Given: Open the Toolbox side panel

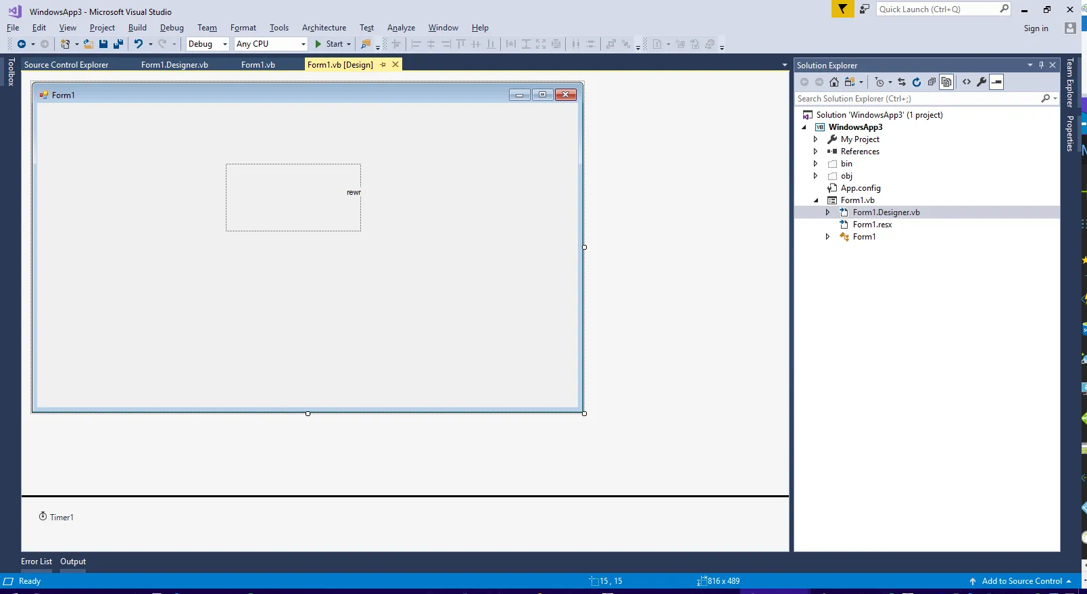Looking at the screenshot, I should [11, 72].
